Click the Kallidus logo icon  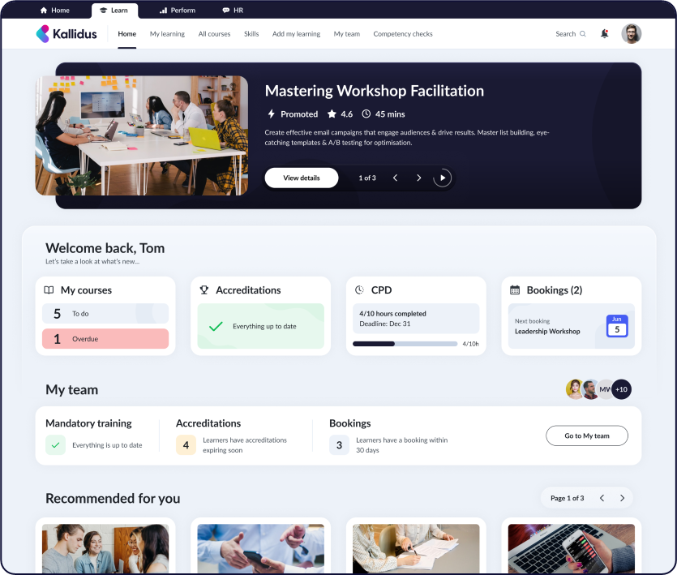(43, 33)
